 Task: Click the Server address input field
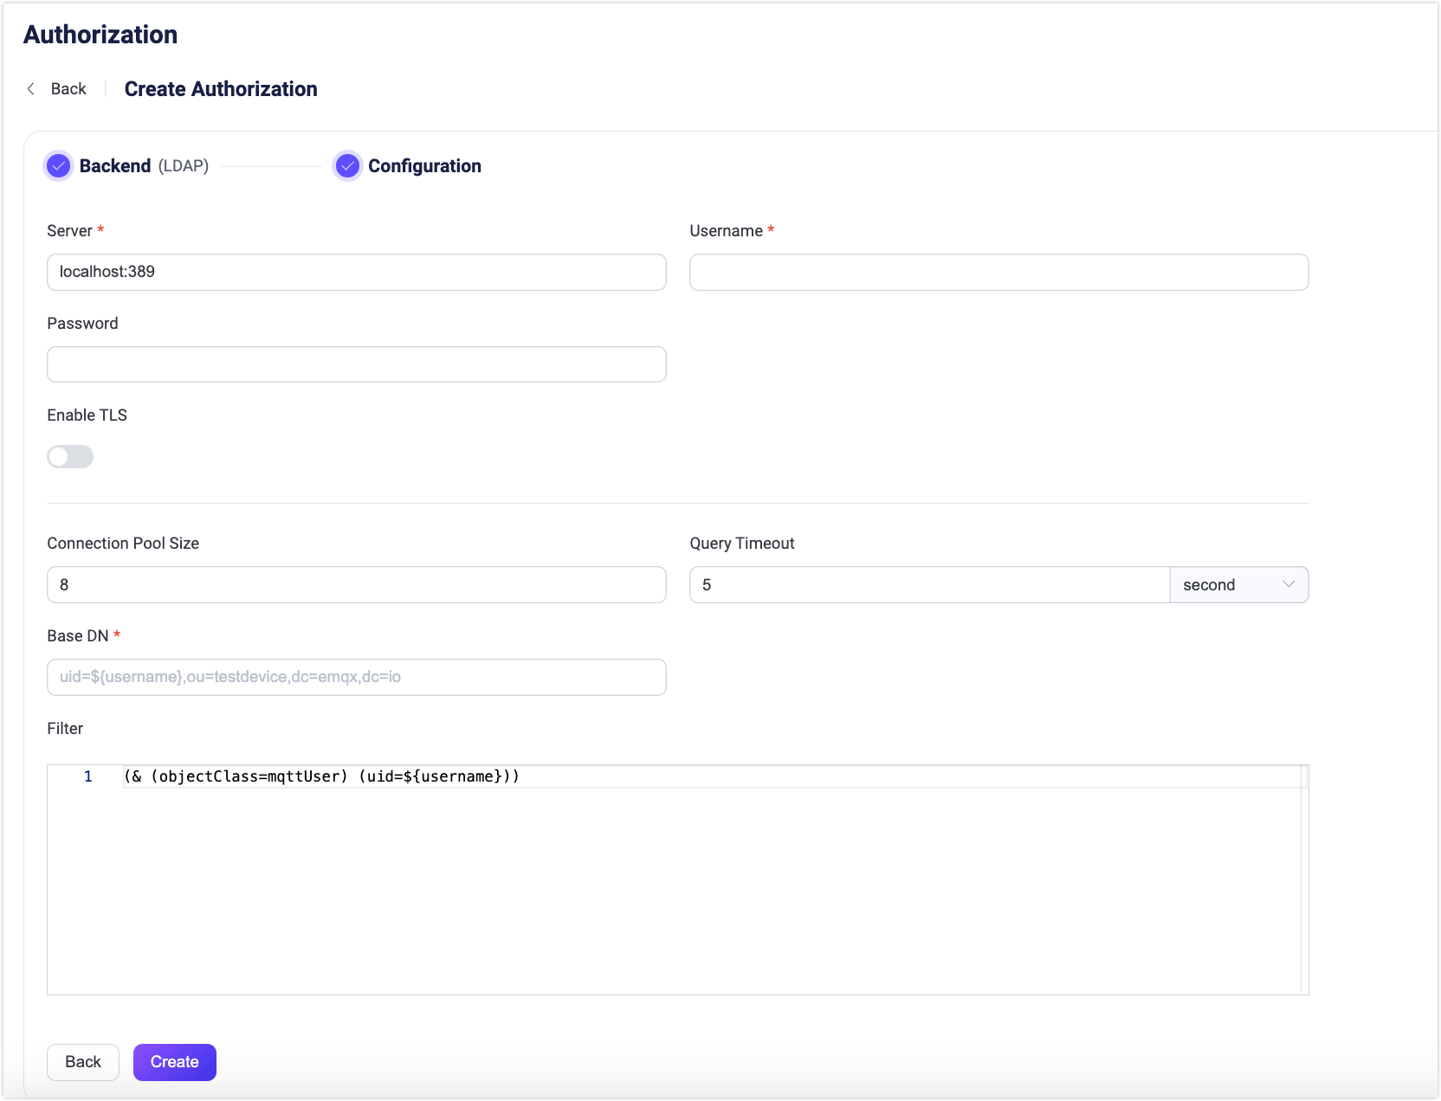(356, 272)
